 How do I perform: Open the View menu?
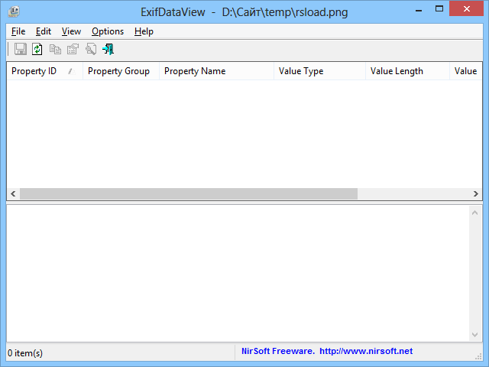(x=71, y=31)
